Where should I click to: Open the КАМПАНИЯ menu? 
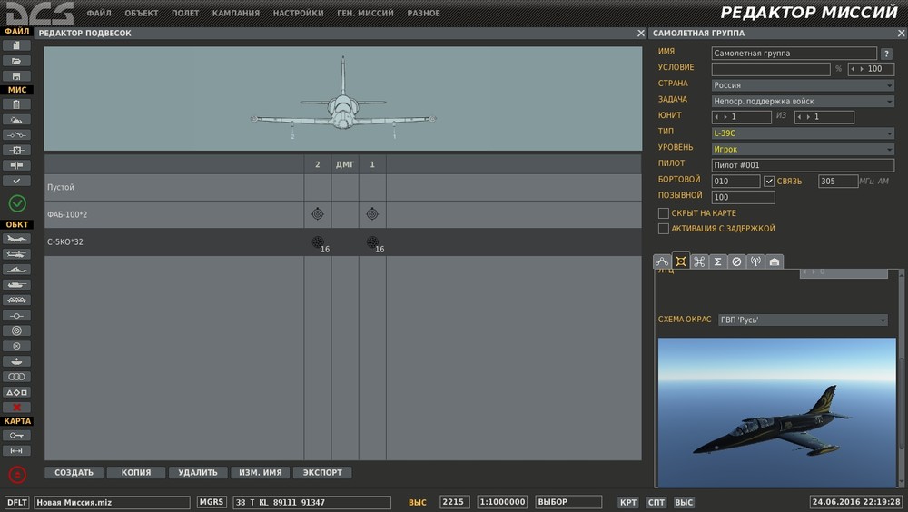[x=235, y=14]
